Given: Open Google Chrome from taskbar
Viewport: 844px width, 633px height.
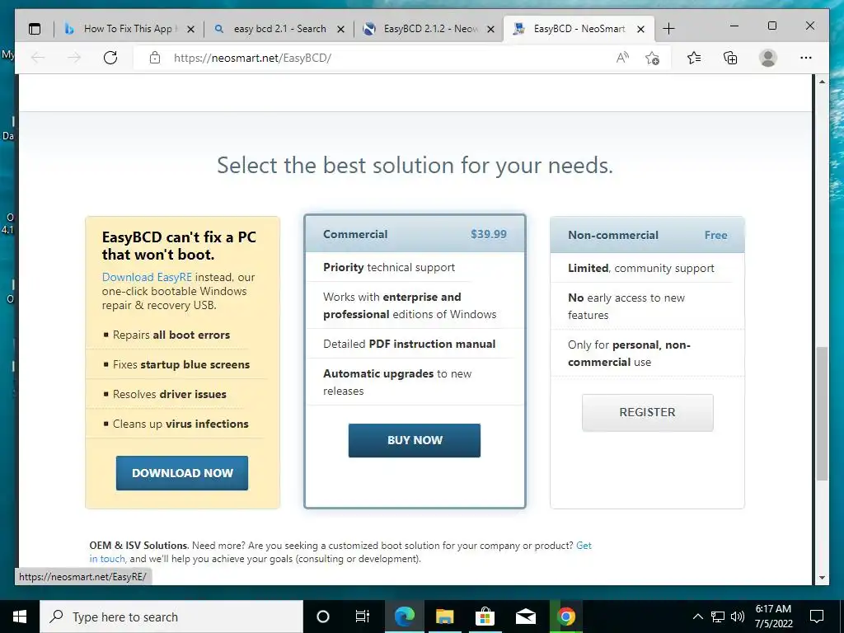Looking at the screenshot, I should pyautogui.click(x=565, y=617).
